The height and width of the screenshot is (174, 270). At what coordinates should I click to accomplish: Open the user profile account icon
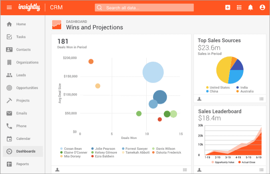coord(262,7)
